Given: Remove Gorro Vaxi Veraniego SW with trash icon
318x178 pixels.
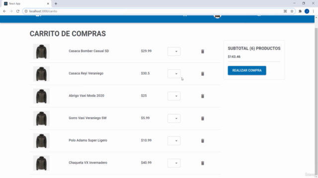Looking at the screenshot, I should pyautogui.click(x=202, y=119).
